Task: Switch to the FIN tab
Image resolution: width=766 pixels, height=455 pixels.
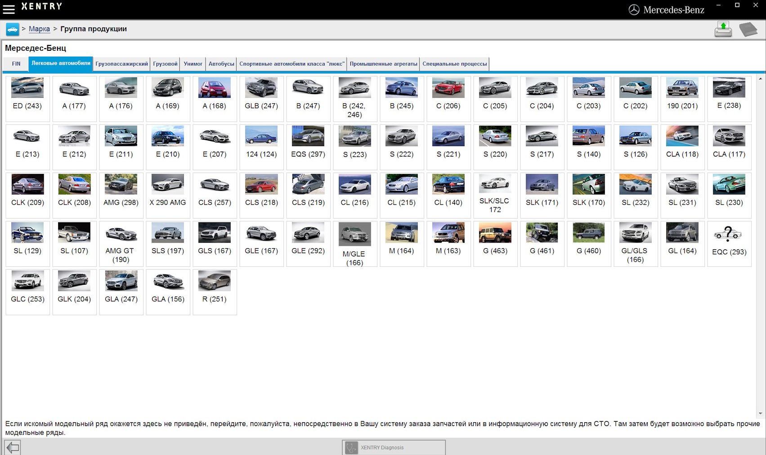Action: [x=16, y=64]
